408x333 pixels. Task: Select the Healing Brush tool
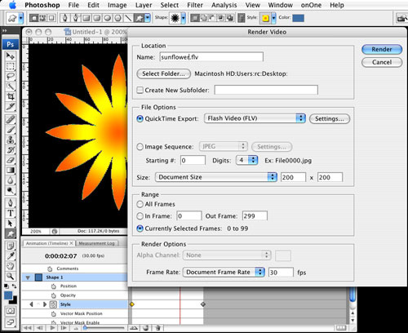pyautogui.click(x=11, y=120)
